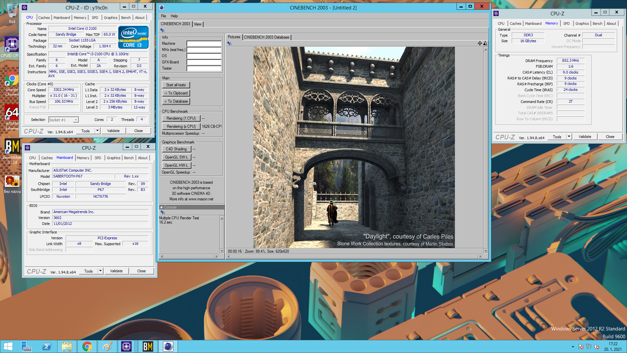627x353 pixels.
Task: Click Validate in the Memory CPU-Z window
Action: (x=585, y=137)
